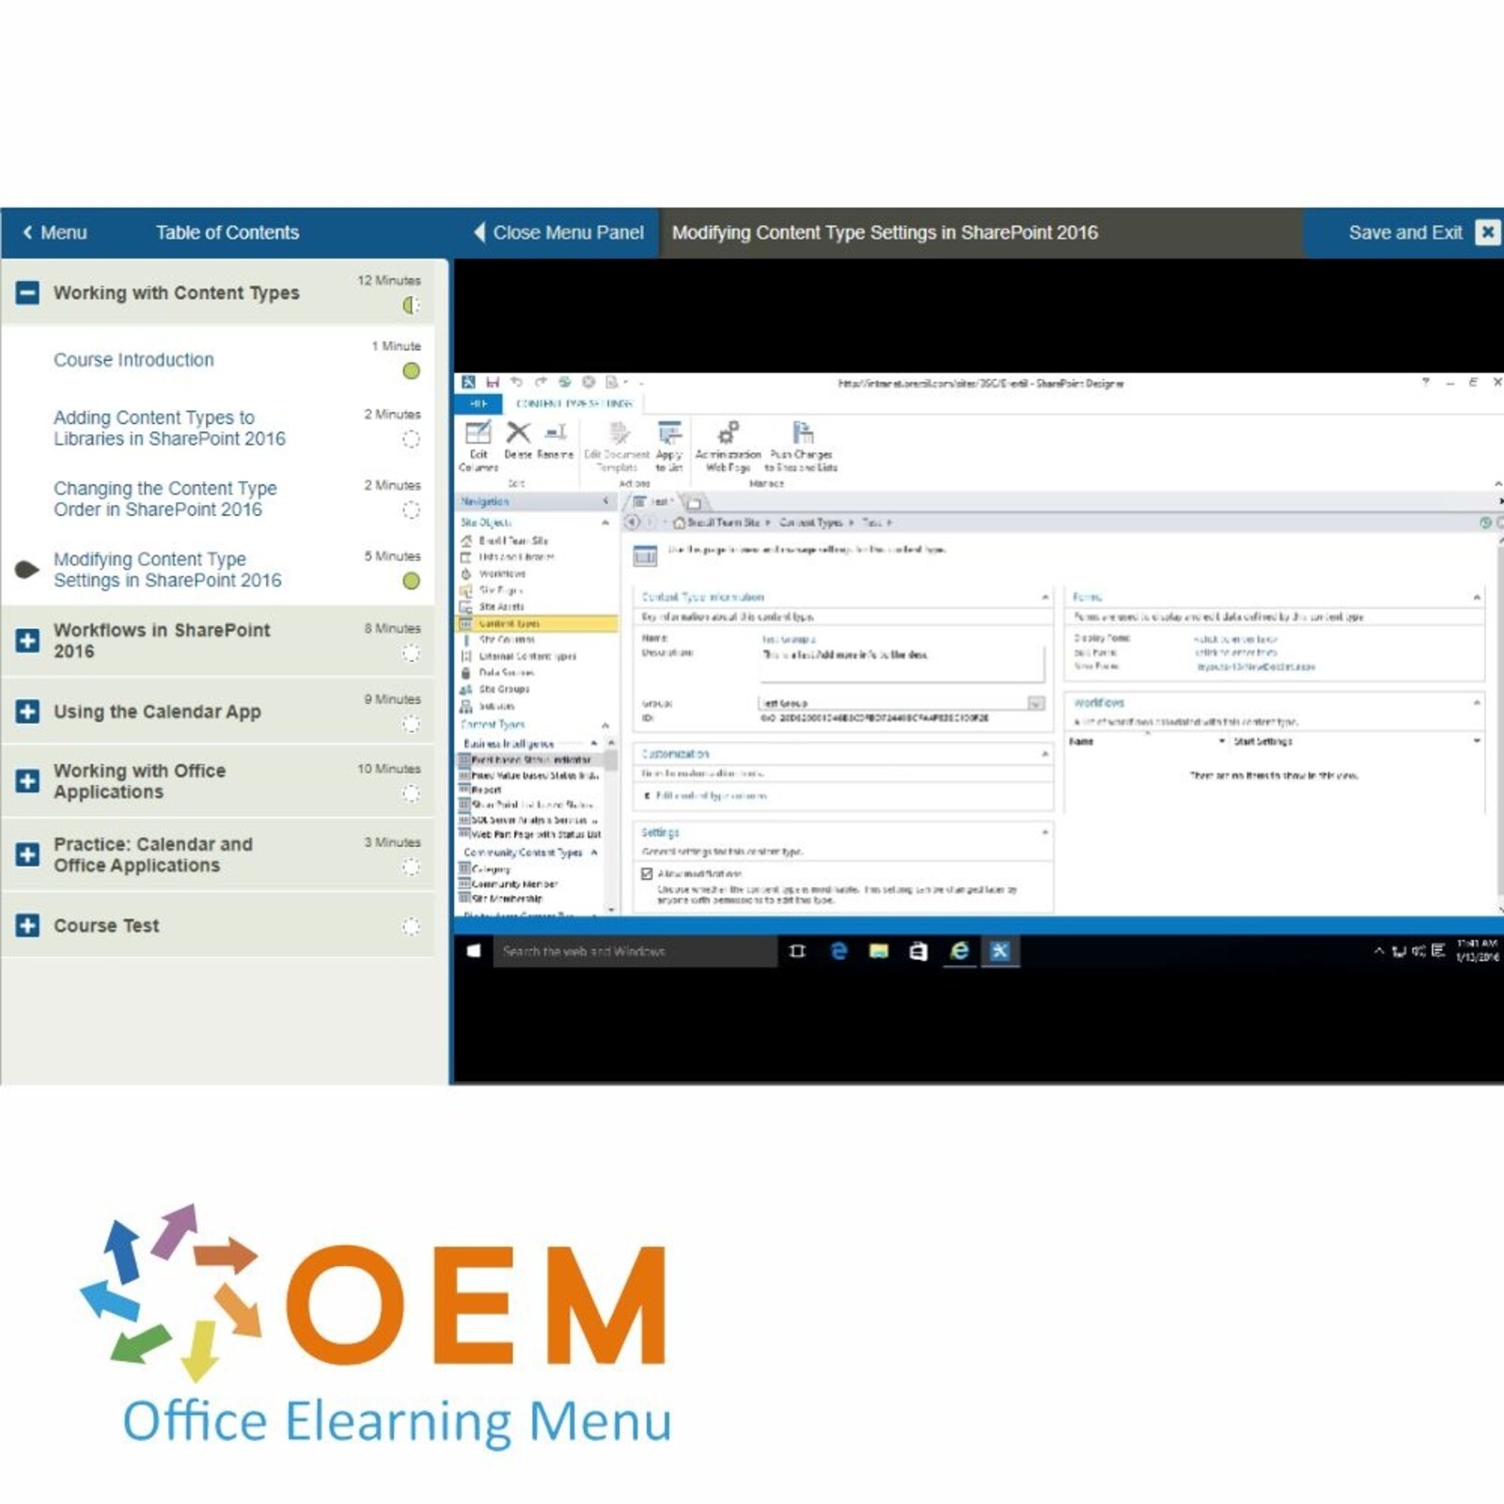The width and height of the screenshot is (1504, 1504).
Task: Click the Course Test progress circle
Action: pos(411,926)
